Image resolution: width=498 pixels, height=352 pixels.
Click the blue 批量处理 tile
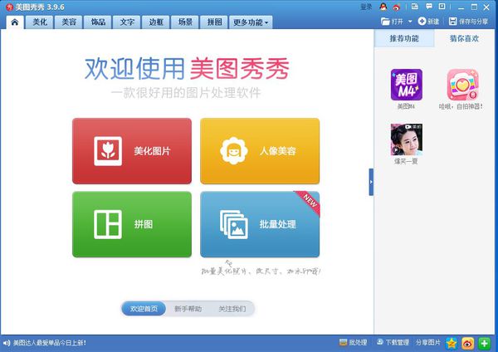pyautogui.click(x=260, y=224)
